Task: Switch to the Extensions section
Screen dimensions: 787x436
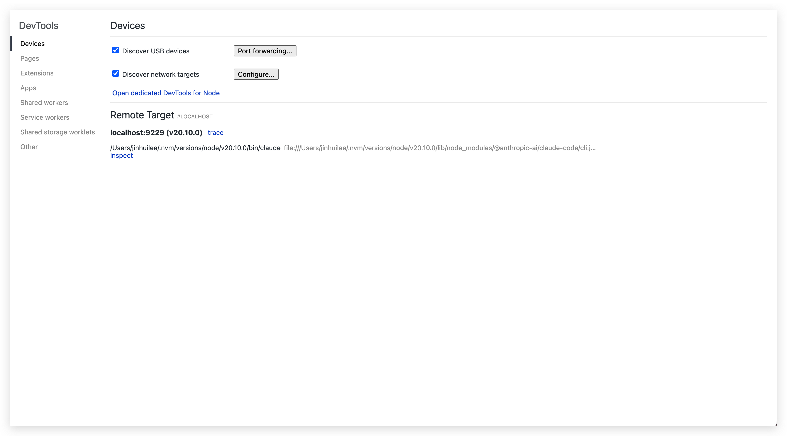Action: click(37, 73)
